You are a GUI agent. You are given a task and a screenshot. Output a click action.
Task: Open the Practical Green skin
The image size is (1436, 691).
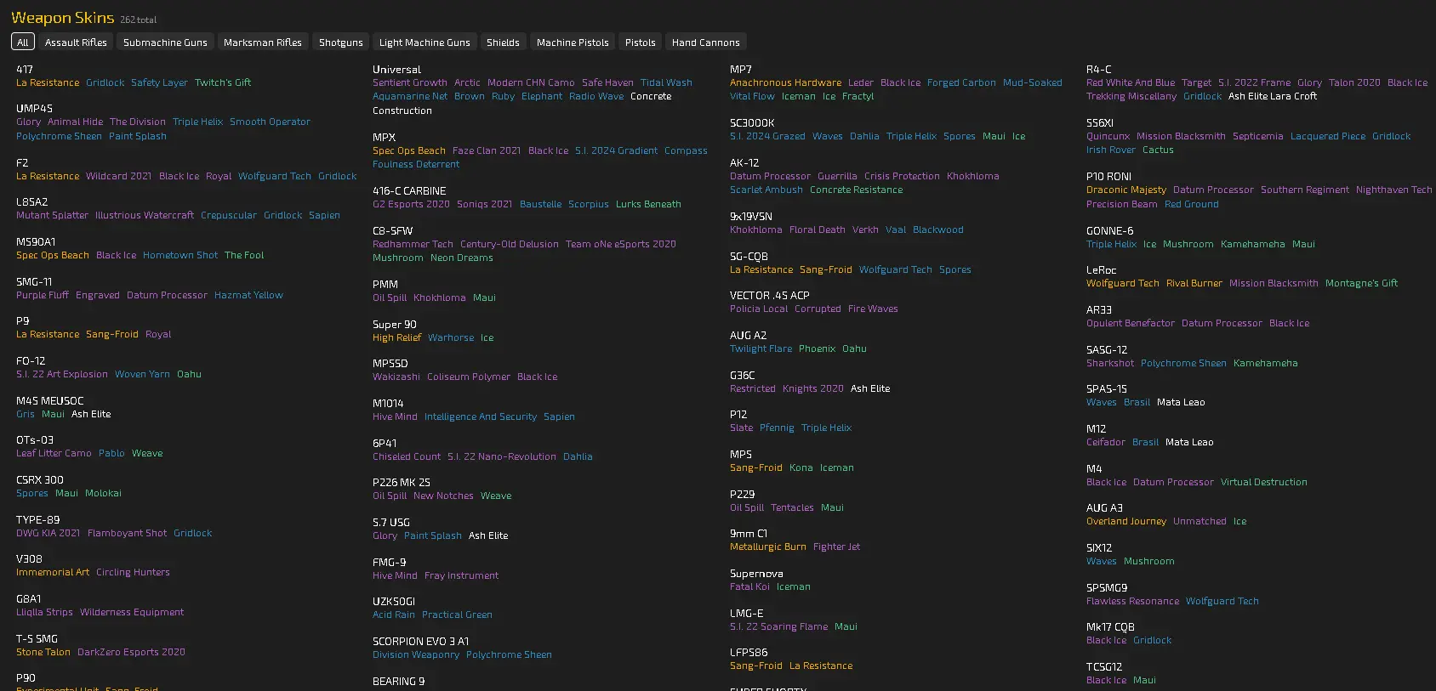coord(457,615)
